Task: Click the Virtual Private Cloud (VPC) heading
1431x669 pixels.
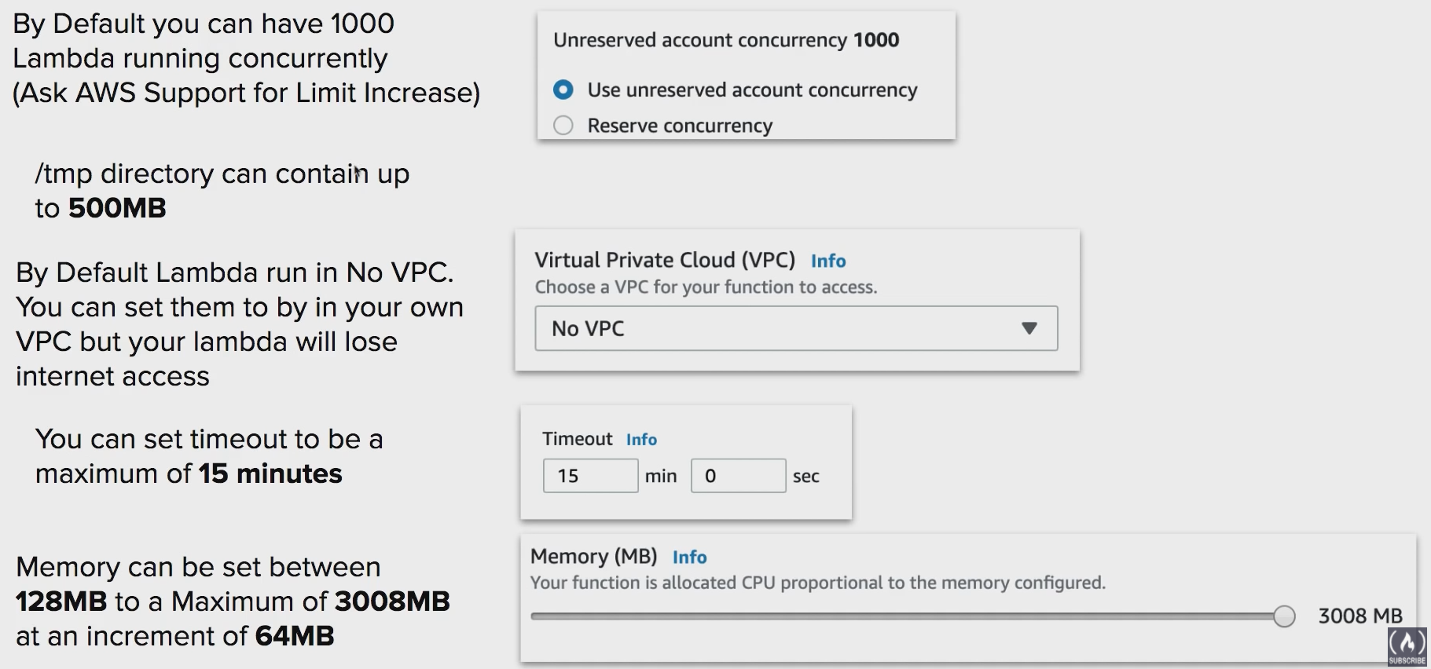Action: pos(665,260)
